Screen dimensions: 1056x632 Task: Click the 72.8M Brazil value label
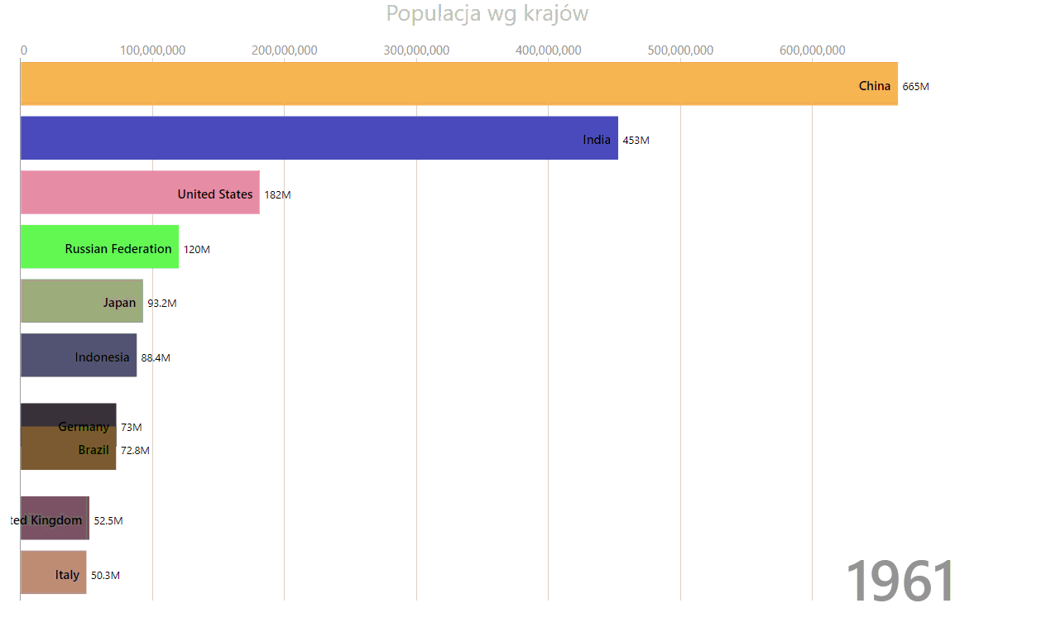pyautogui.click(x=135, y=451)
